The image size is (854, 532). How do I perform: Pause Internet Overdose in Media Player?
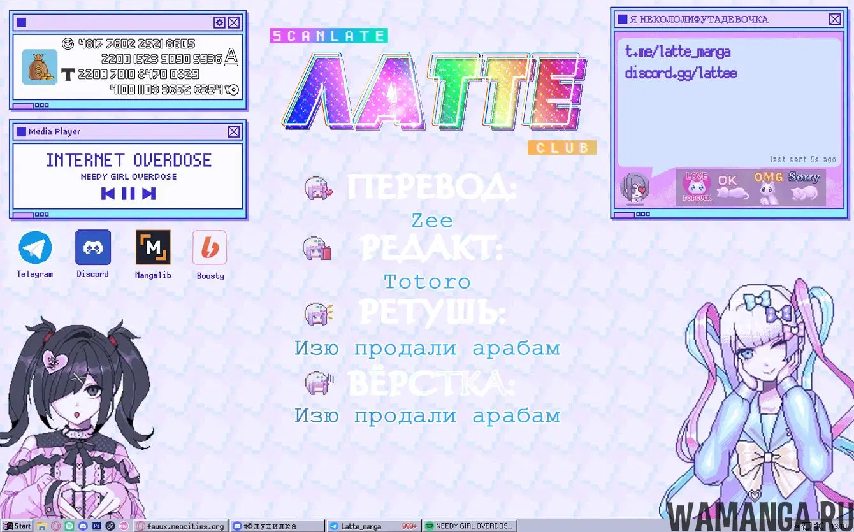pos(128,194)
